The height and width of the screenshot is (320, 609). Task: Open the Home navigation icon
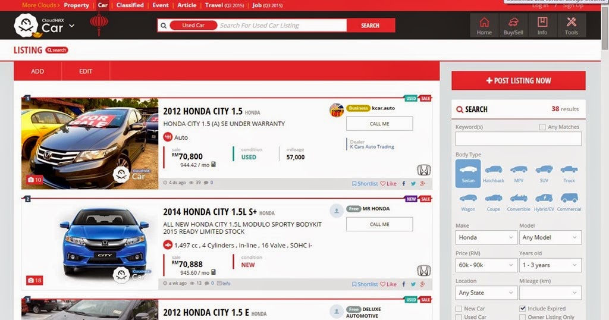pos(484,26)
